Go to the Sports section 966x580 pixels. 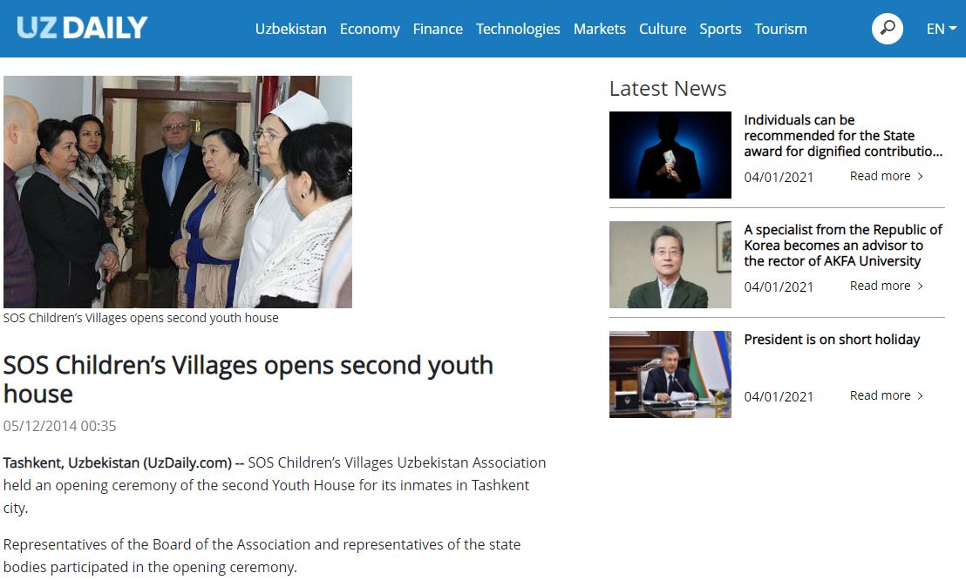[x=720, y=29]
